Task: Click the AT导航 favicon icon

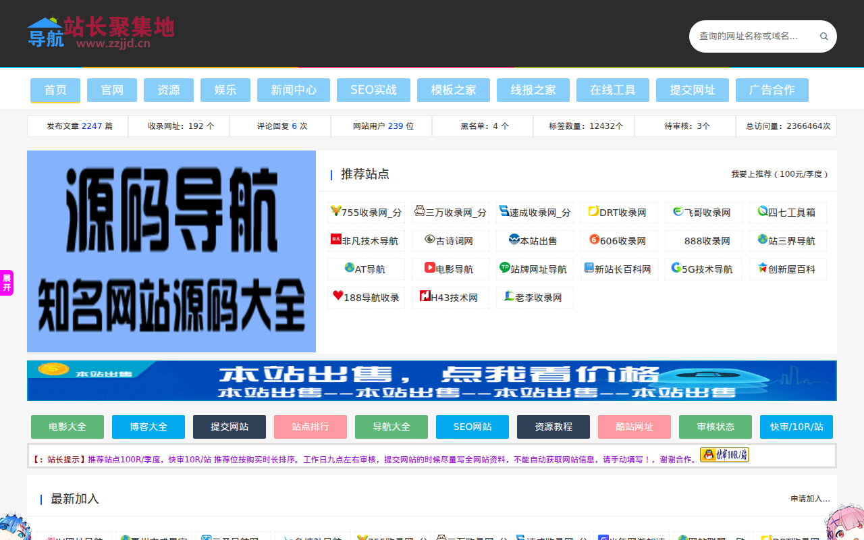Action: point(350,268)
